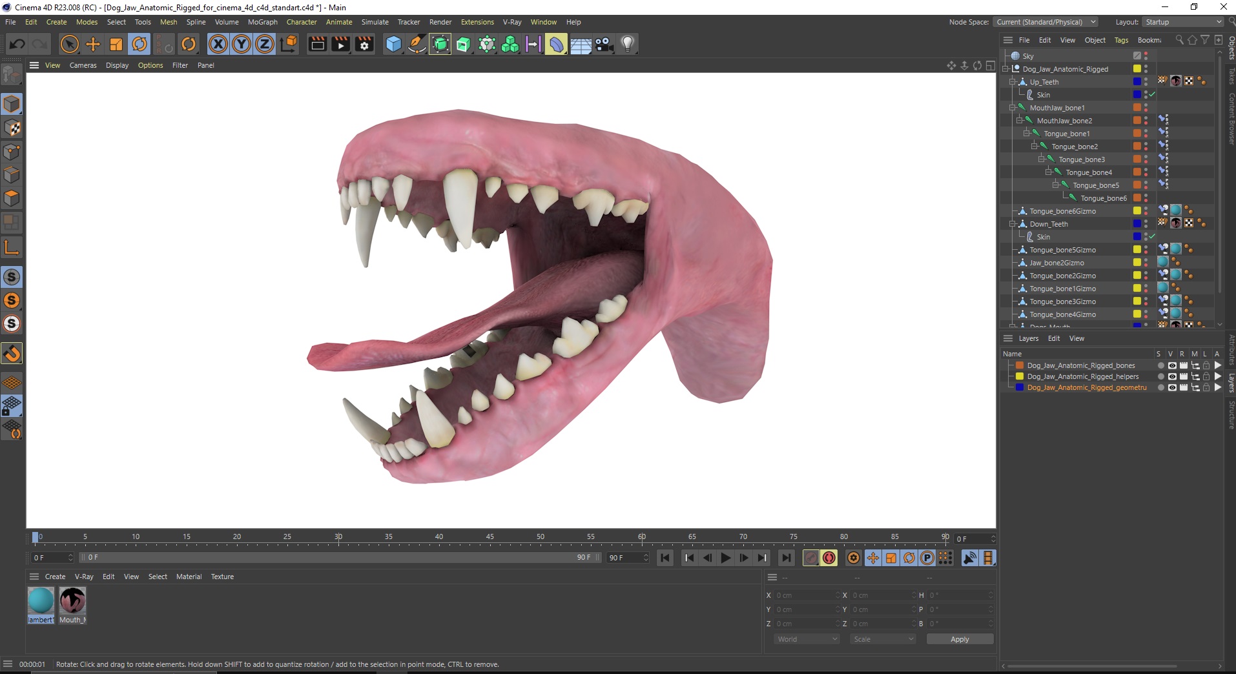1236x674 pixels.
Task: Open Edit Render Settings icon
Action: coord(364,44)
